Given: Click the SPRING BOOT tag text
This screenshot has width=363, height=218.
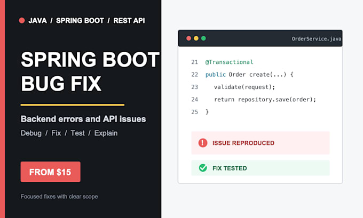Looking at the screenshot, I should click(x=80, y=21).
